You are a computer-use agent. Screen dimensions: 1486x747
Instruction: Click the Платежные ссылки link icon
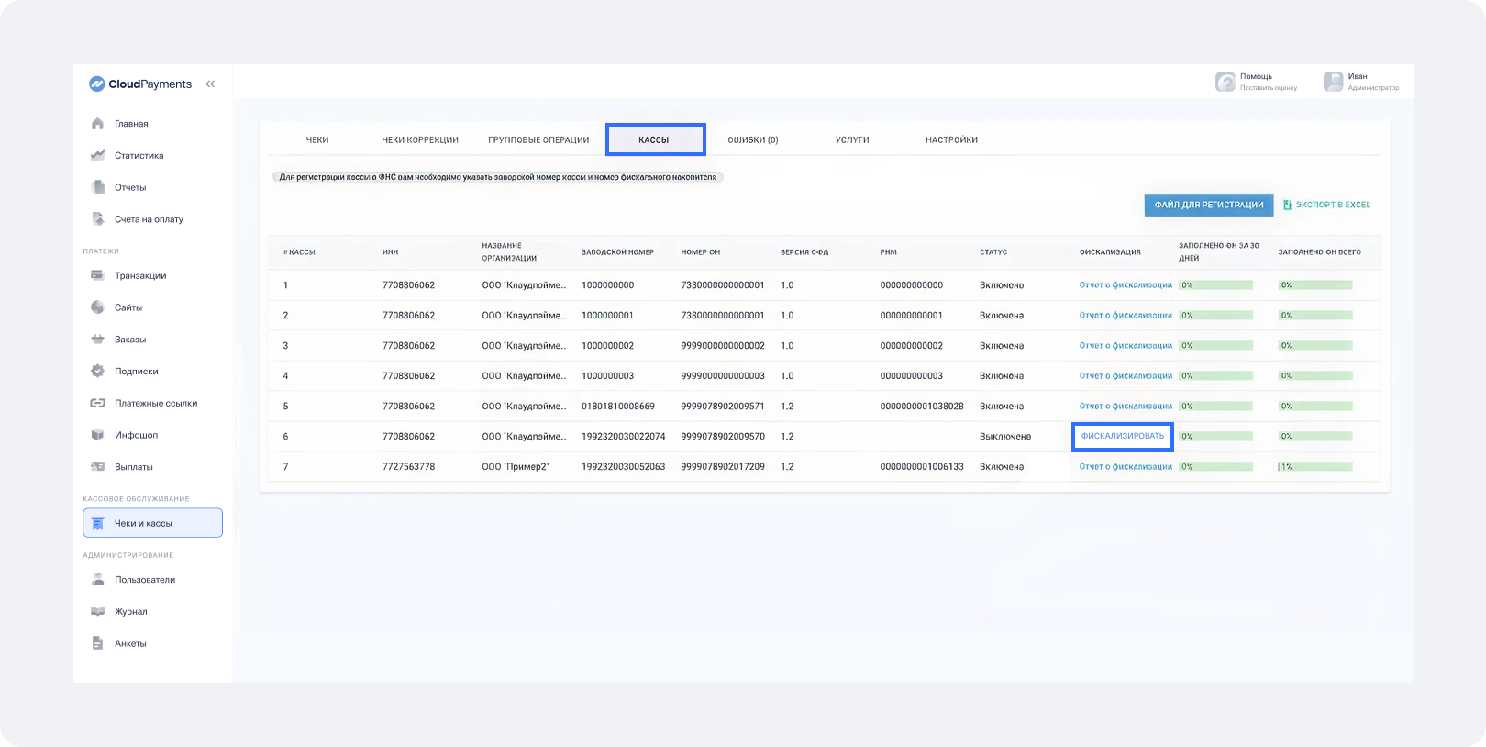pos(98,403)
